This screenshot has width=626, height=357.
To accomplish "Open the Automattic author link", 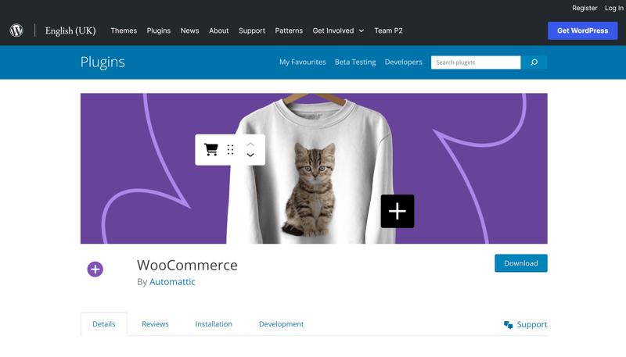I will click(x=172, y=282).
